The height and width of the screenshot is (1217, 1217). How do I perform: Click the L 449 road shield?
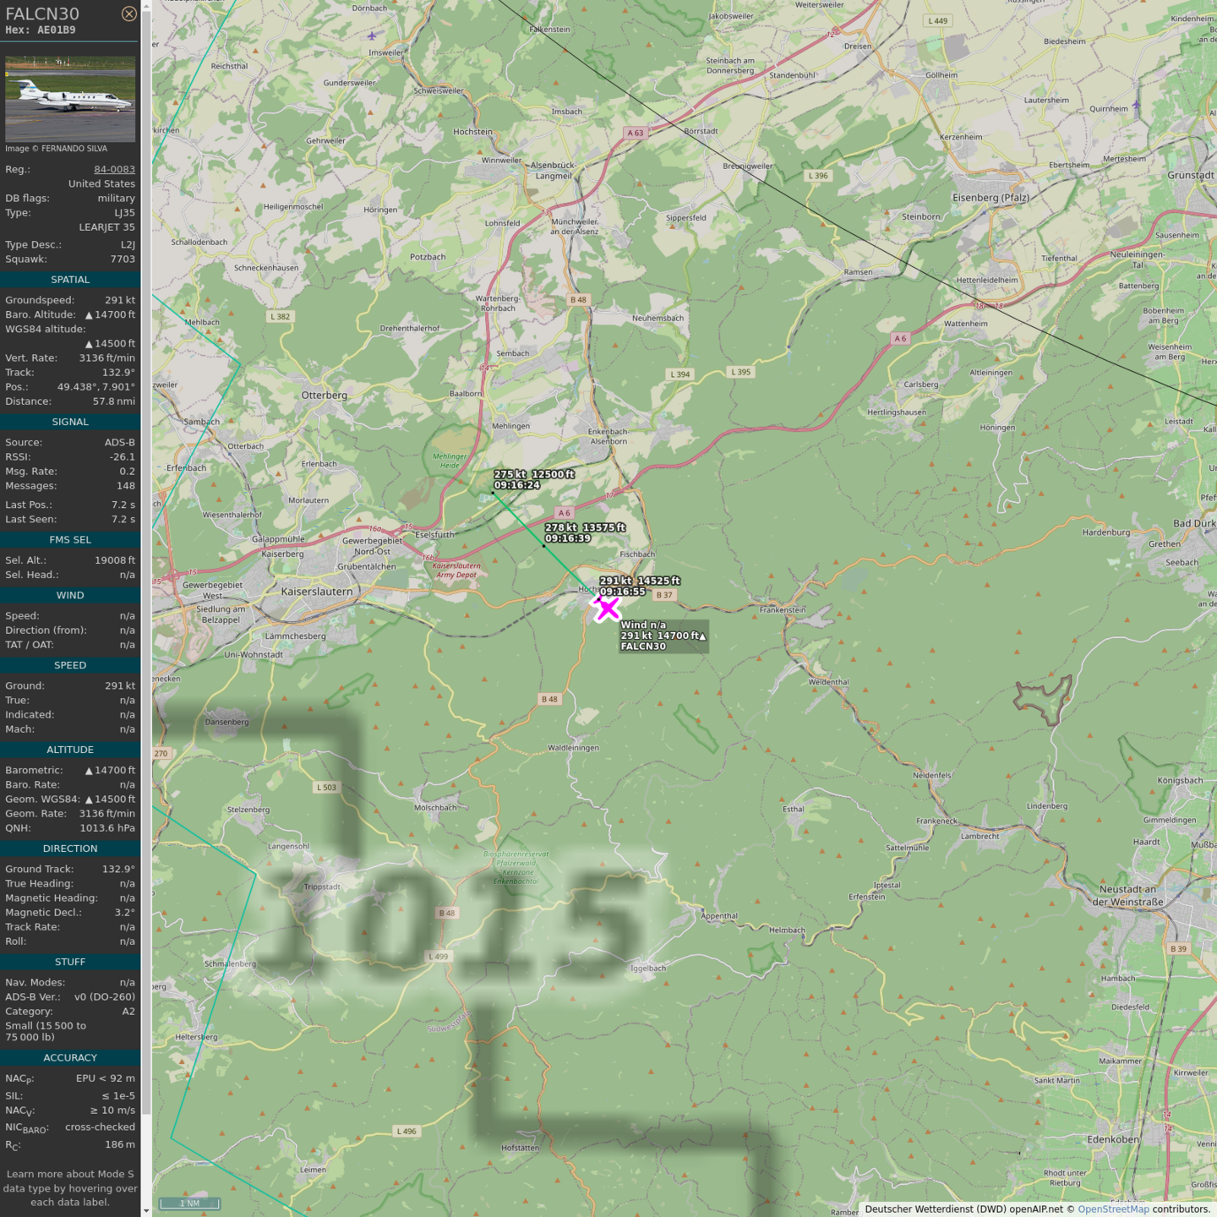click(x=937, y=20)
